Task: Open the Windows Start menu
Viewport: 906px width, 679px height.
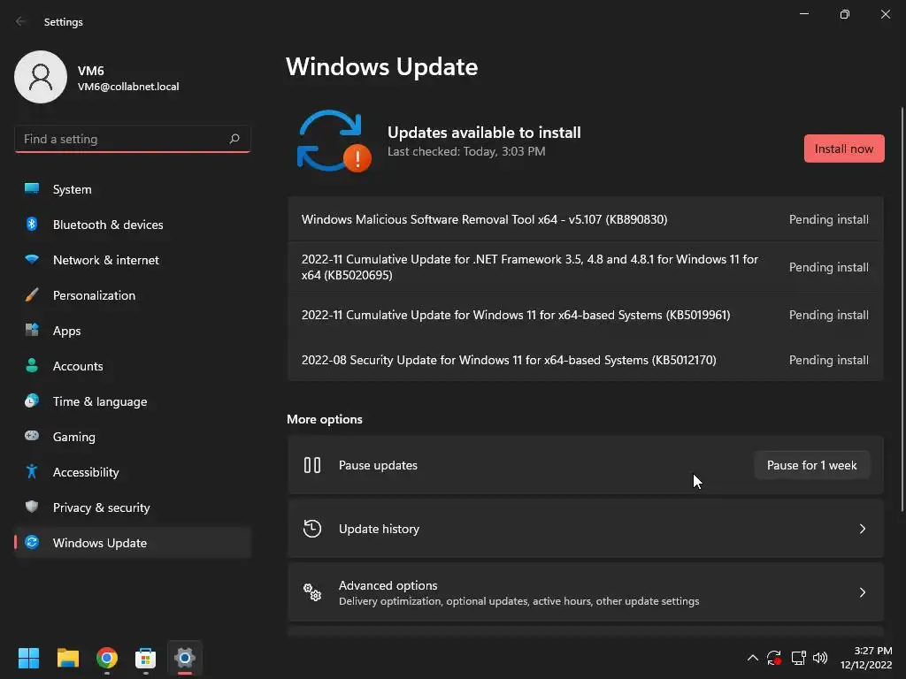Action: click(28, 658)
